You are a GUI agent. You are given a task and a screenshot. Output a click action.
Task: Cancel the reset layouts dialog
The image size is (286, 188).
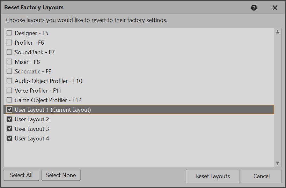261,176
